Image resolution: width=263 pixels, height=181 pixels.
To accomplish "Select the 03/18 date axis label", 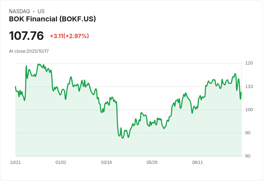I will click(106, 162).
